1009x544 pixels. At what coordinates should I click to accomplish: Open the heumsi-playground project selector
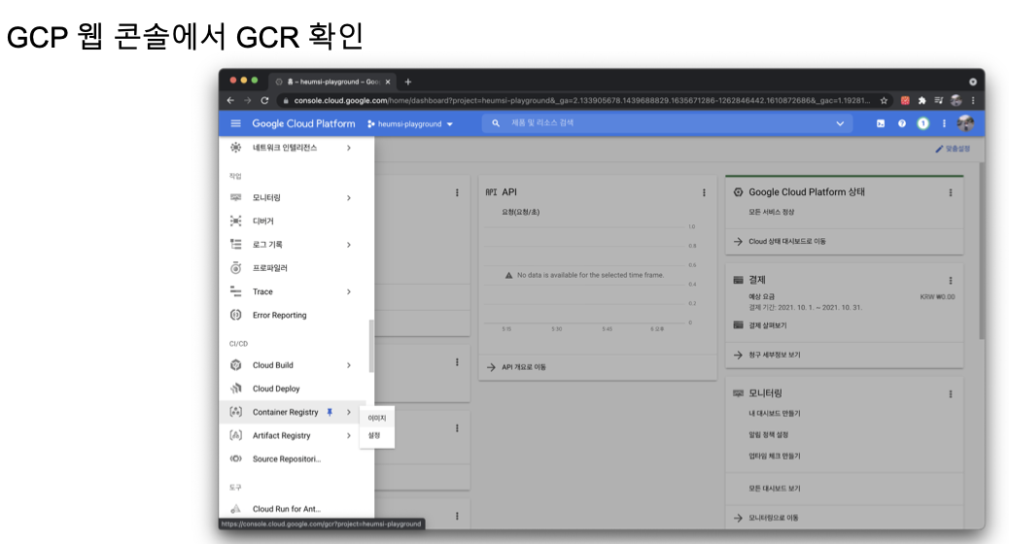click(x=410, y=123)
